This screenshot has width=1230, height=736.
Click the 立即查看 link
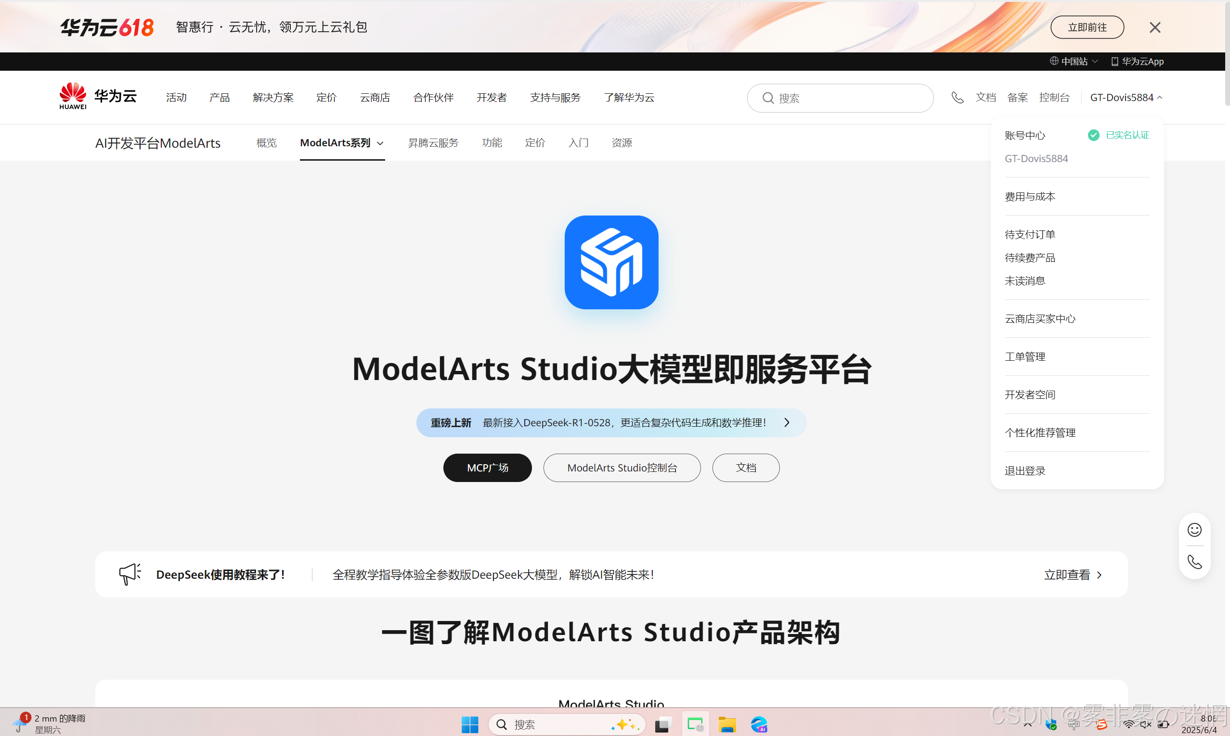click(1072, 574)
